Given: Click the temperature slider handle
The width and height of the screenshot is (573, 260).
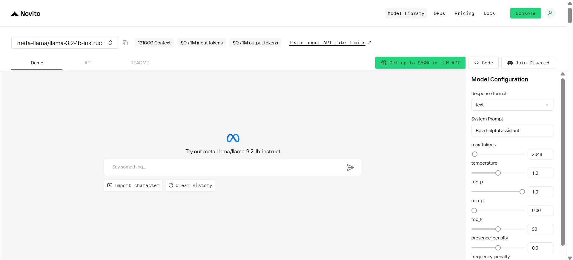Looking at the screenshot, I should pos(498,173).
